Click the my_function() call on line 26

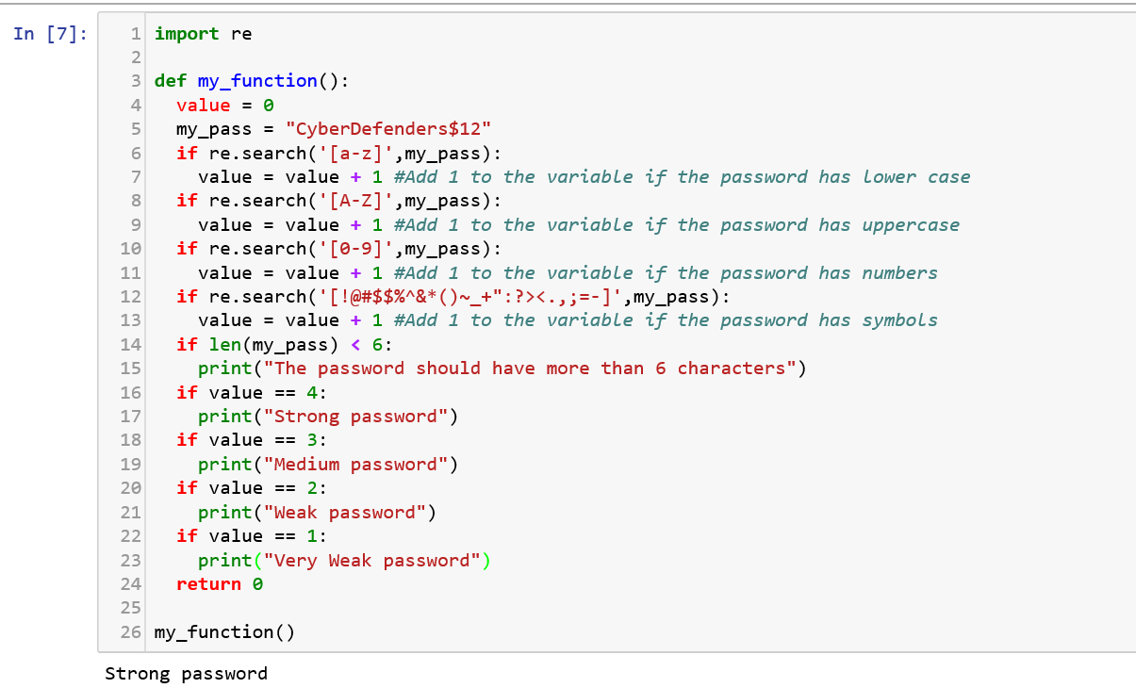224,632
